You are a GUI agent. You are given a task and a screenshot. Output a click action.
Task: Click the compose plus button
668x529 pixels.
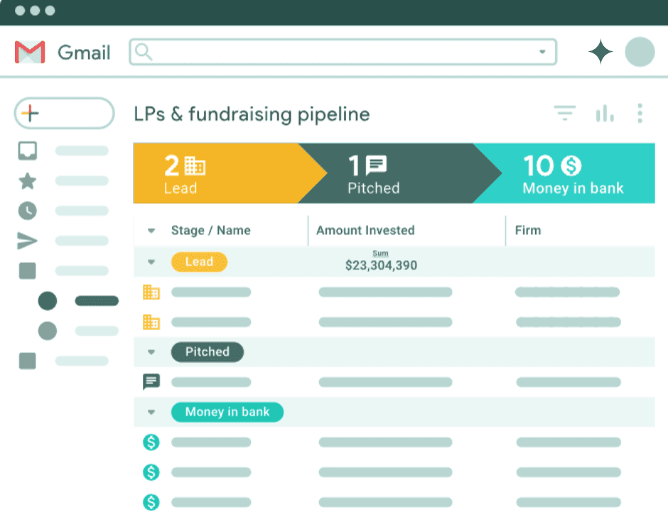tap(64, 113)
